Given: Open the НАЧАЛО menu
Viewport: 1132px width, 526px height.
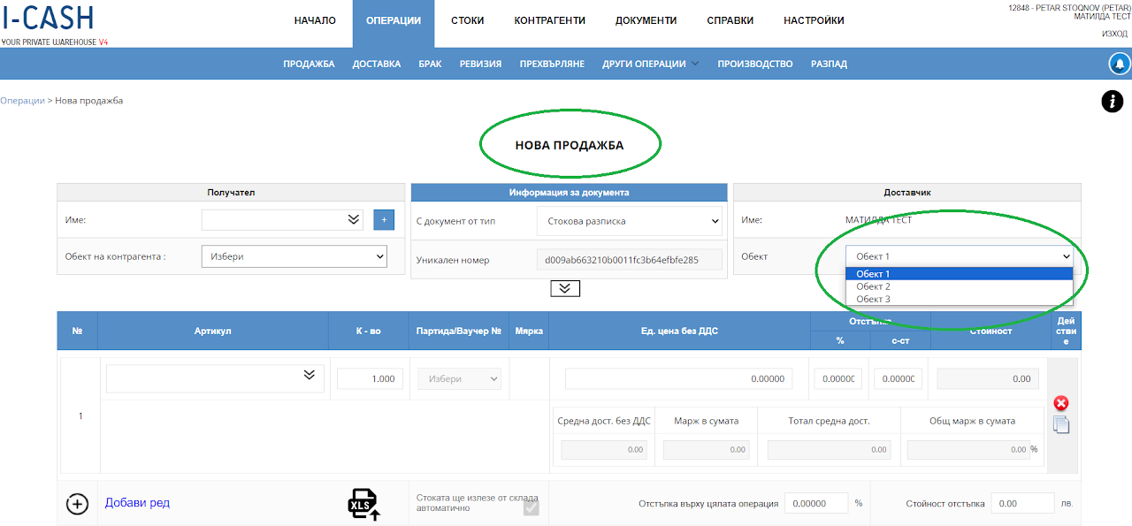Looking at the screenshot, I should pos(315,20).
